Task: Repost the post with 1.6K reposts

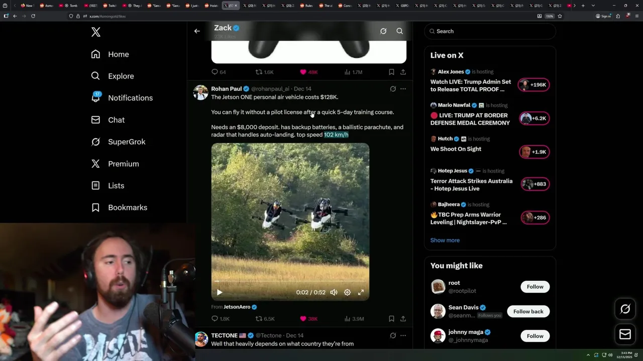Action: click(x=264, y=72)
